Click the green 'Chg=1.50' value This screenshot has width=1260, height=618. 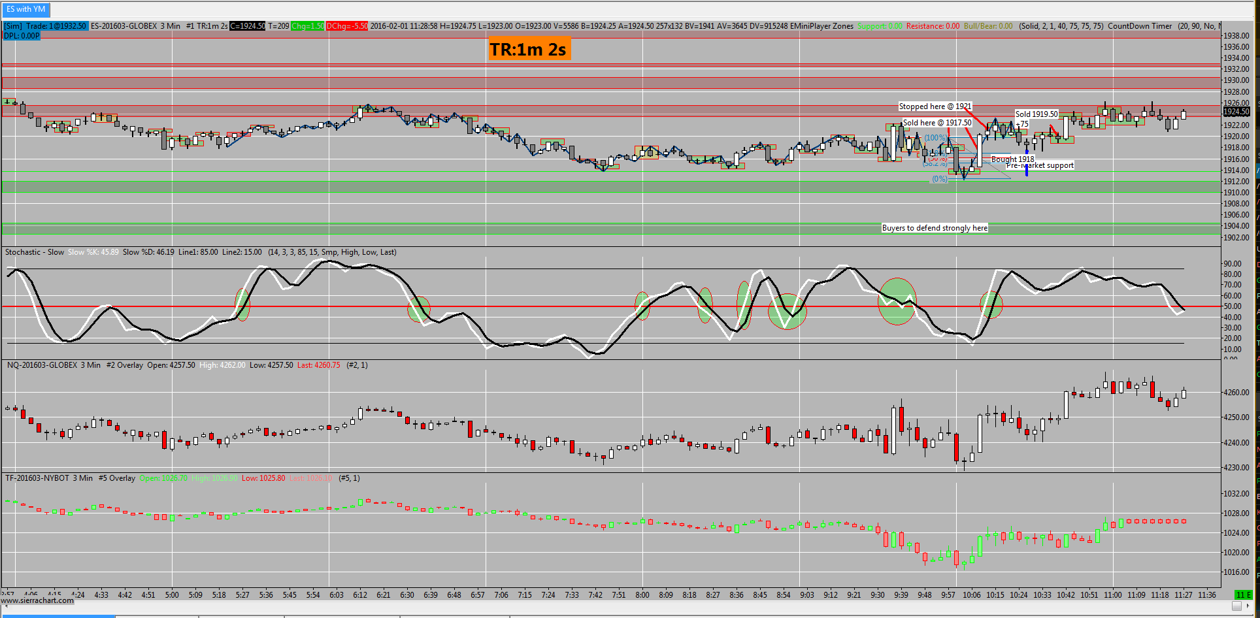[x=307, y=26]
